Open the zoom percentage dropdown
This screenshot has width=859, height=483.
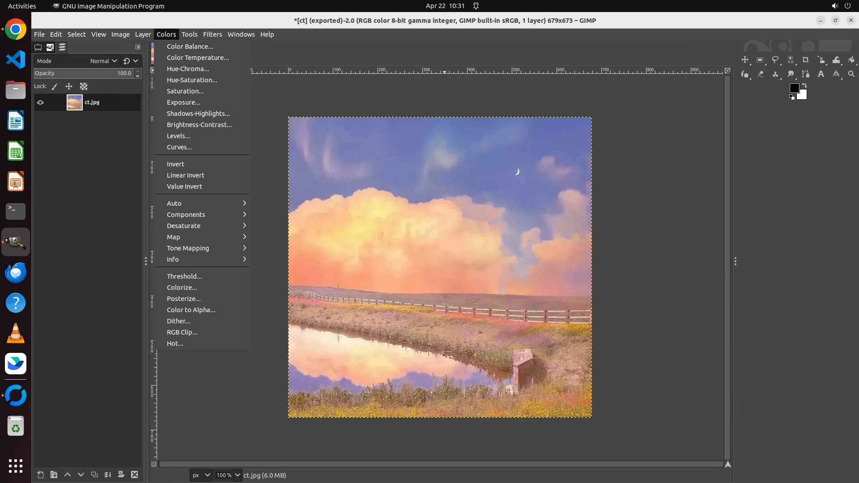pyautogui.click(x=238, y=475)
